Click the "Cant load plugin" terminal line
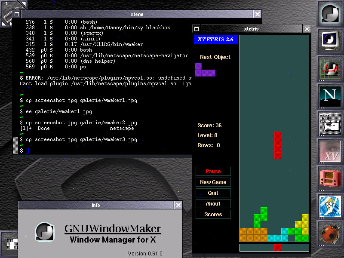This screenshot has height=258, width=344. [105, 83]
